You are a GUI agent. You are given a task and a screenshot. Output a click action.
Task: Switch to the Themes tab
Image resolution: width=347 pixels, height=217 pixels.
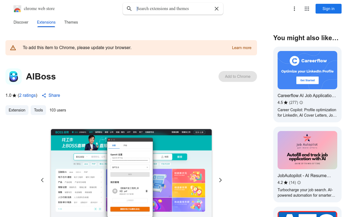point(71,22)
